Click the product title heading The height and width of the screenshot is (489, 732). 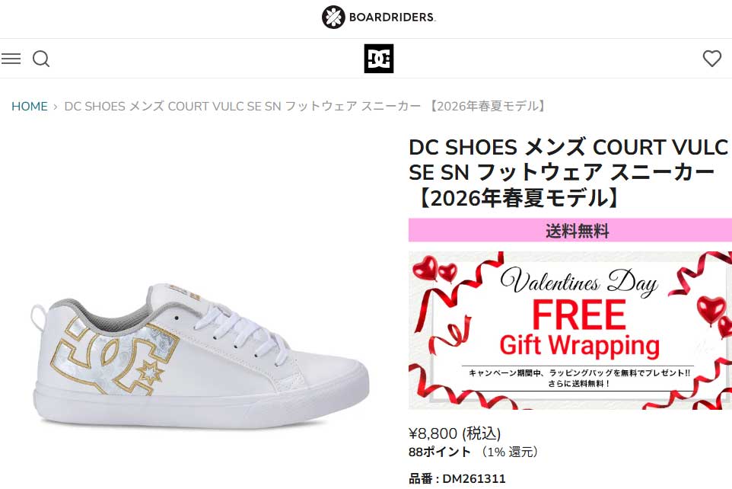pos(568,172)
